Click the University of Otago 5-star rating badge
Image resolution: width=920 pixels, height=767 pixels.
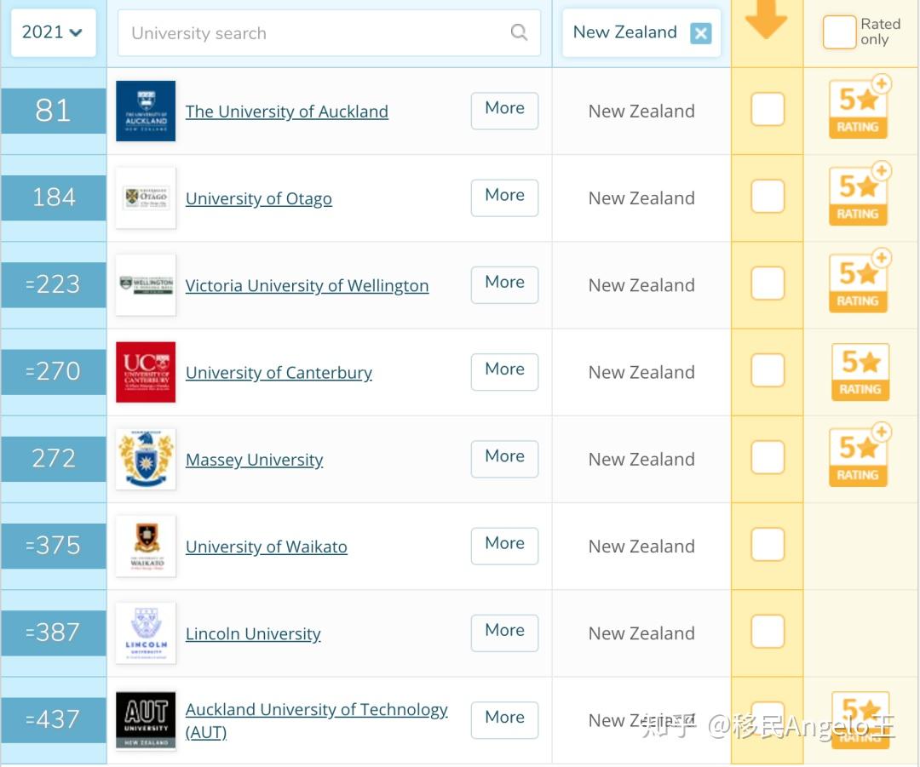pyautogui.click(x=859, y=195)
